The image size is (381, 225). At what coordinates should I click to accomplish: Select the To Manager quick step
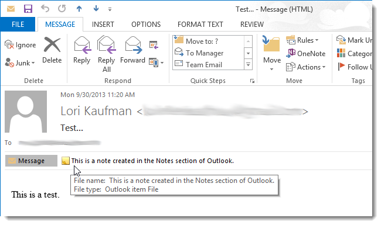[209, 53]
